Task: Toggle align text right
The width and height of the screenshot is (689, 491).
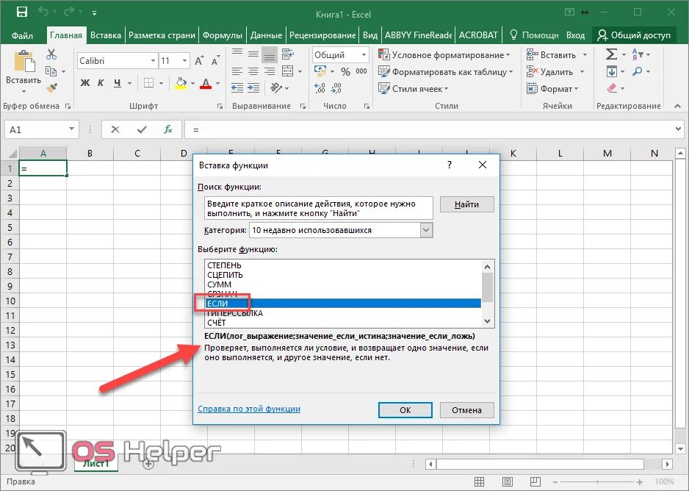Action: 270,71
